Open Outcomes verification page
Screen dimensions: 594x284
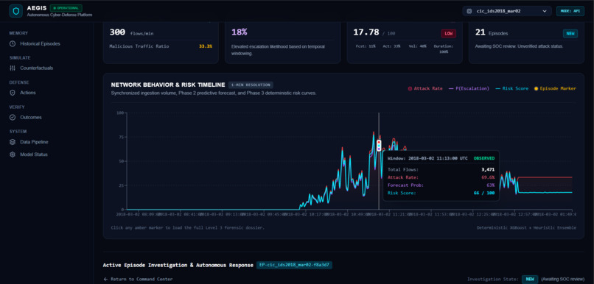pos(31,117)
